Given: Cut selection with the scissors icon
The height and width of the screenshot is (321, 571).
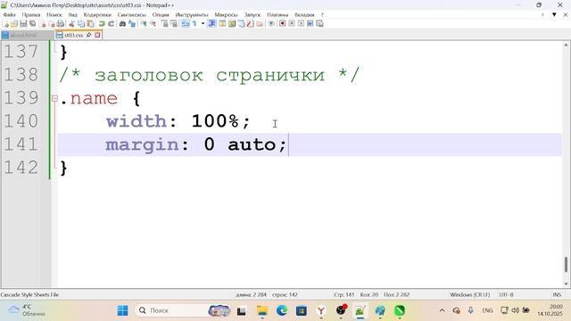Looking at the screenshot, I should [71, 24].
